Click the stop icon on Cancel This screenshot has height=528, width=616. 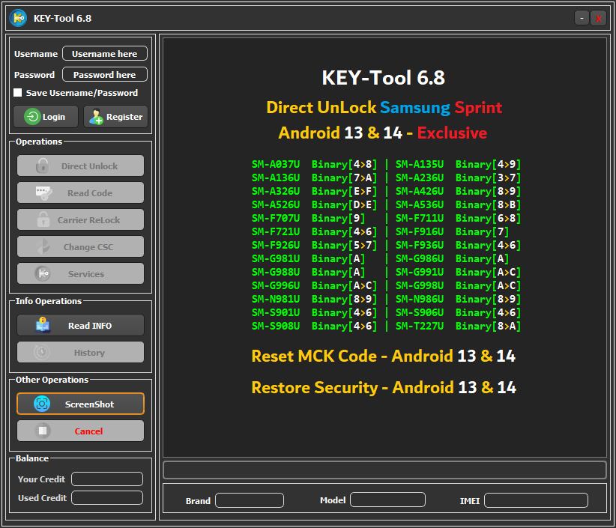click(x=43, y=431)
